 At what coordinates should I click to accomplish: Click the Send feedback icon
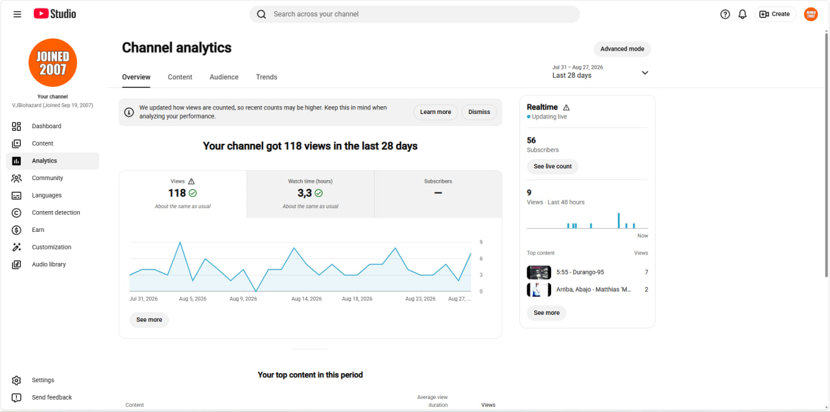pos(17,398)
